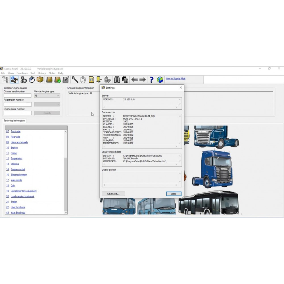Select the Technical information tab
Screen dimensions: 284x284
pyautogui.click(x=14, y=121)
